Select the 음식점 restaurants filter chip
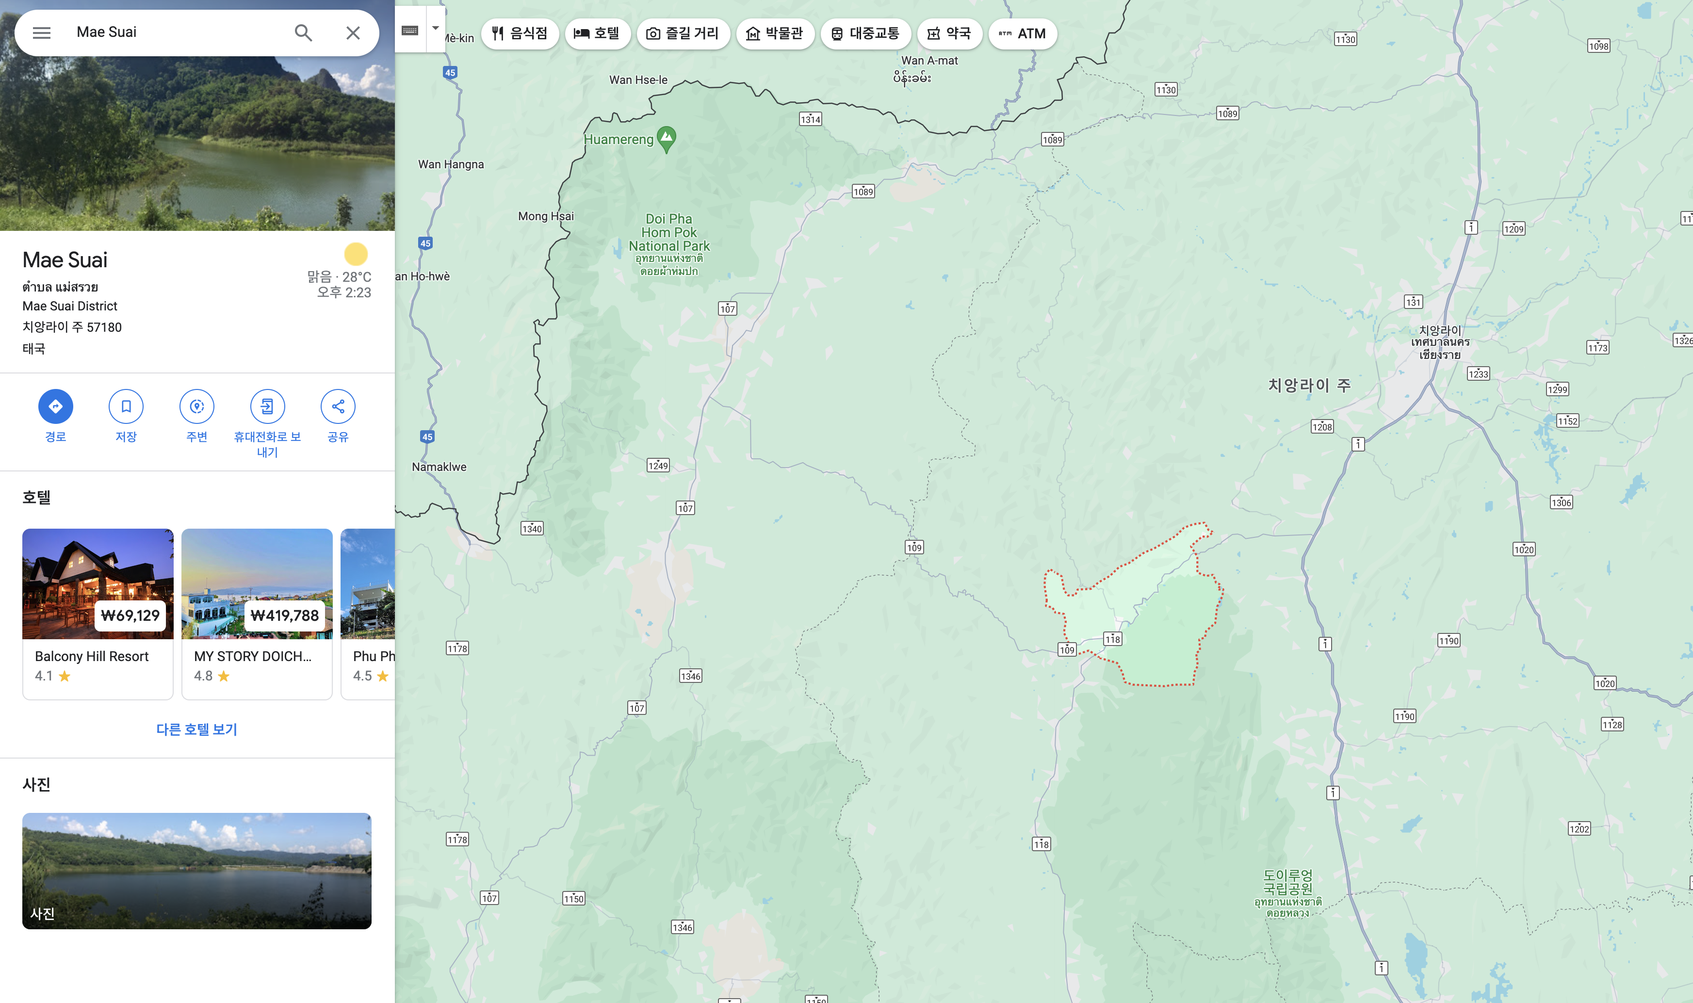 [x=520, y=33]
